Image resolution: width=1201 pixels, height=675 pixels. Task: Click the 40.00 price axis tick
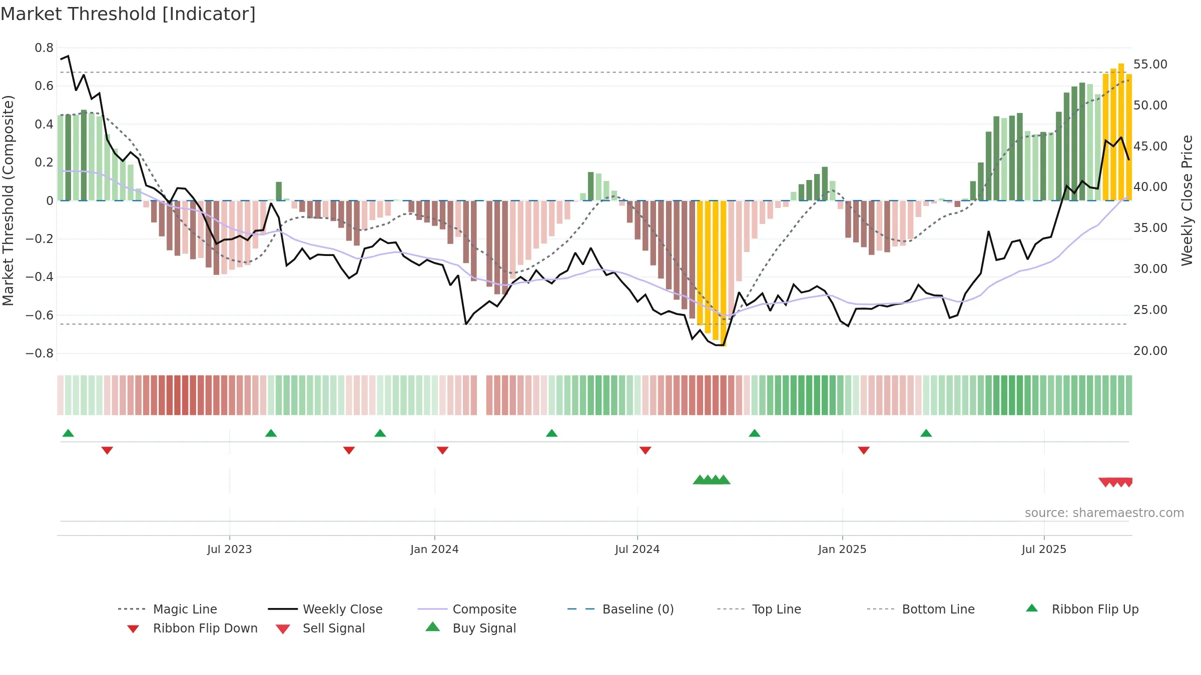1150,187
